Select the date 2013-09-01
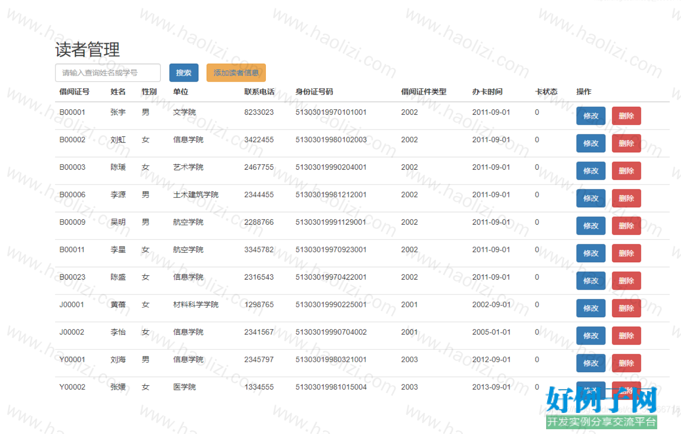This screenshot has height=434, width=681. (491, 387)
